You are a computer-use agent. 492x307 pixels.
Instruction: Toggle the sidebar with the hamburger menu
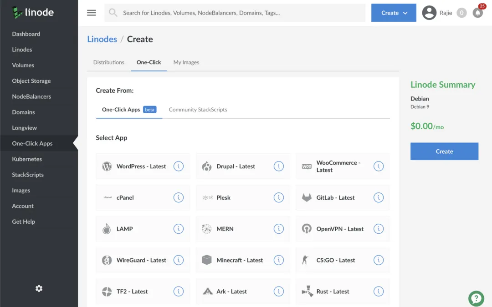[91, 13]
